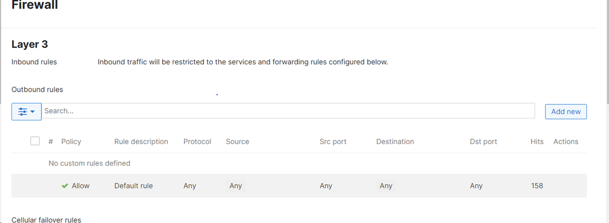Click the Actions column header

tap(566, 142)
